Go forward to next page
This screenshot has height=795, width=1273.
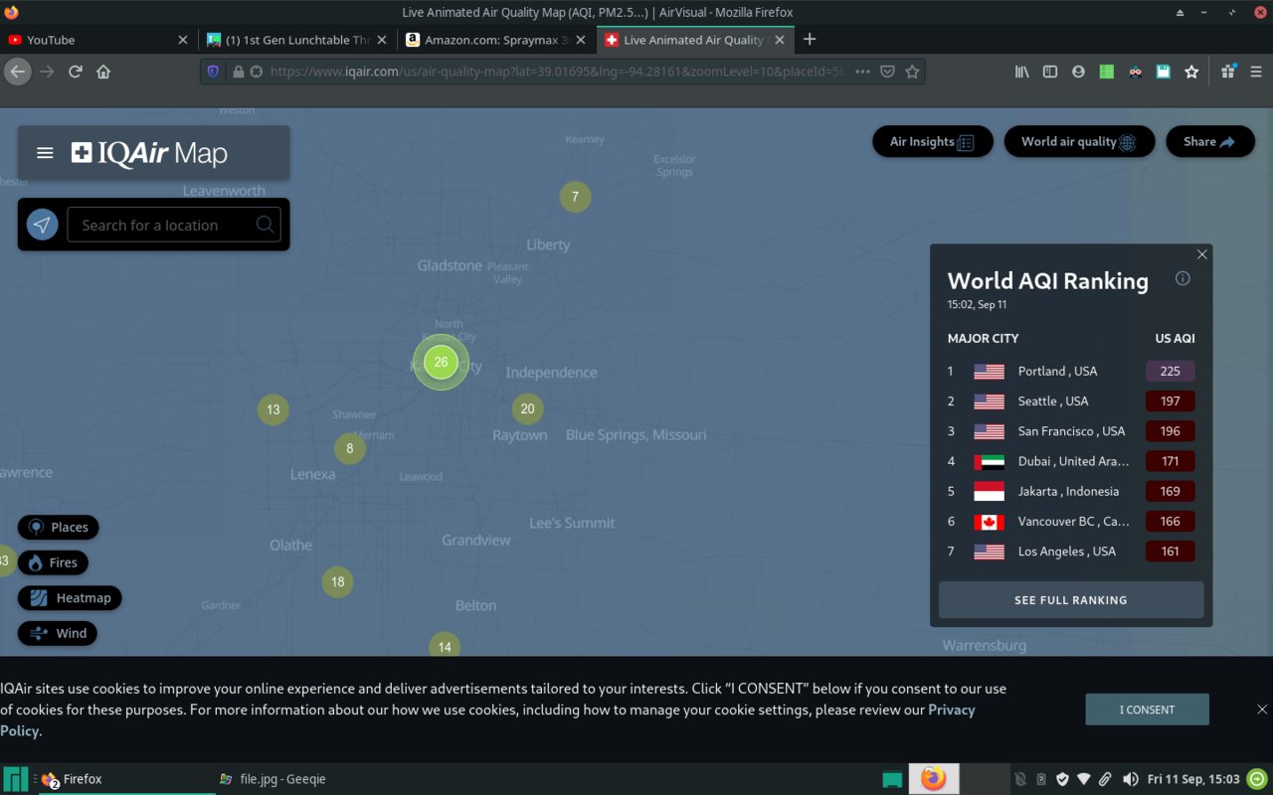47,72
